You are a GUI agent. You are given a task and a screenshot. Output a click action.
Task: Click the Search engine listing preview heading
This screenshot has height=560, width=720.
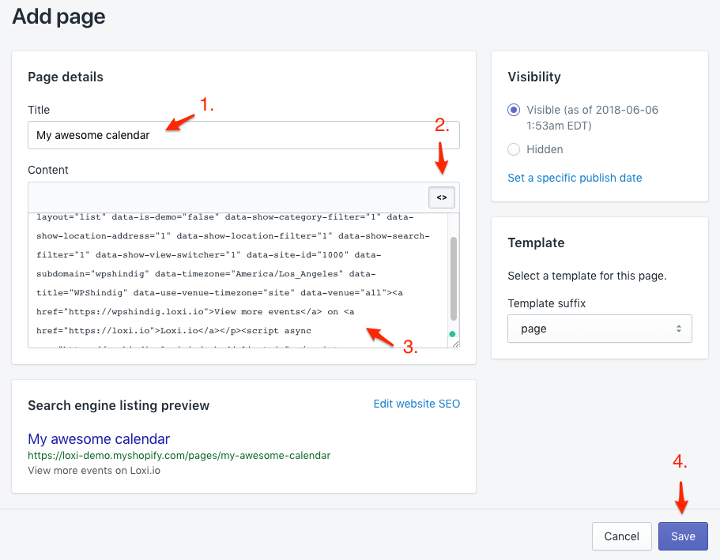tap(119, 406)
